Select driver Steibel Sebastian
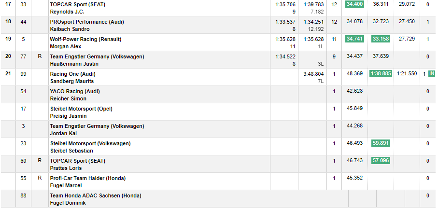The width and height of the screenshot is (438, 209). [x=71, y=151]
